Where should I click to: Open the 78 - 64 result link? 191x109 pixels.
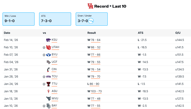(95, 40)
